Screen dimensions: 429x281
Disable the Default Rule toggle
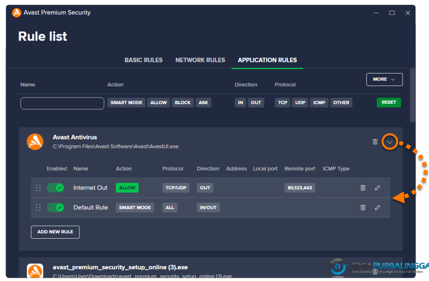56,208
